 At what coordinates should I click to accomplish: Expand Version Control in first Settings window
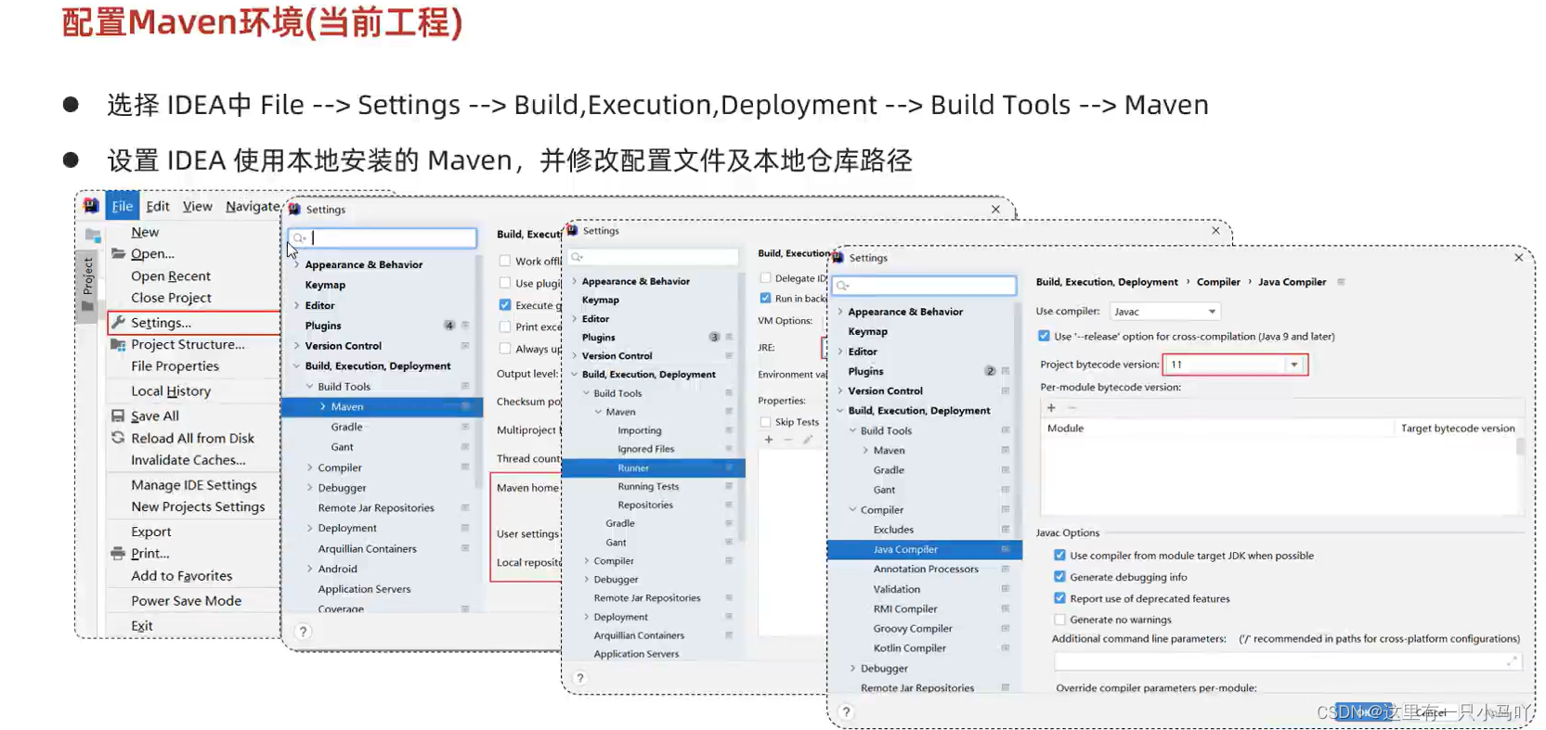pos(297,345)
